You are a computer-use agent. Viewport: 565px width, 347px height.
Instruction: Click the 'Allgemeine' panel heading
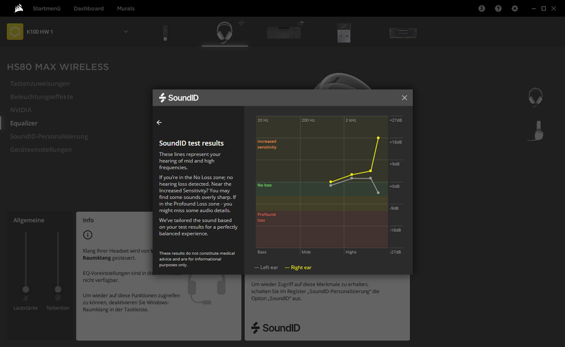pyautogui.click(x=29, y=220)
